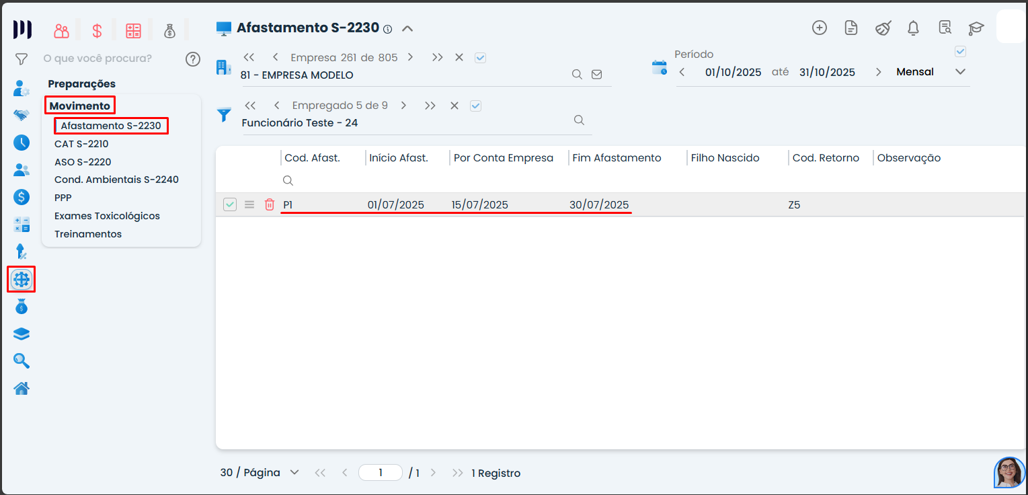The width and height of the screenshot is (1028, 495).
Task: Open Exames Toxicológicos menu item
Action: [x=107, y=216]
